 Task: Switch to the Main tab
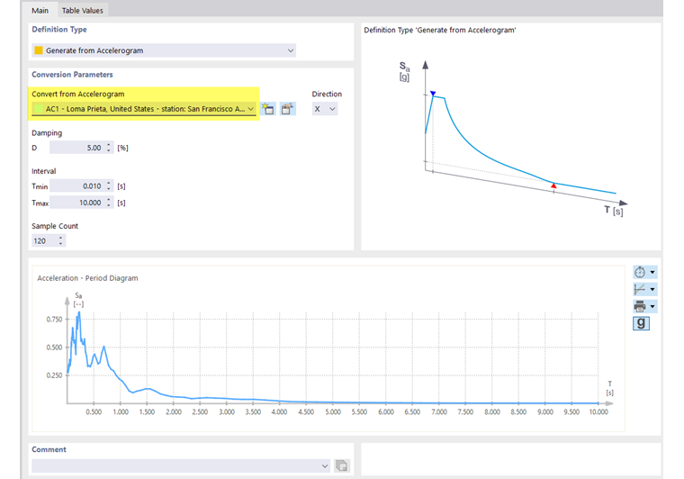(x=40, y=10)
